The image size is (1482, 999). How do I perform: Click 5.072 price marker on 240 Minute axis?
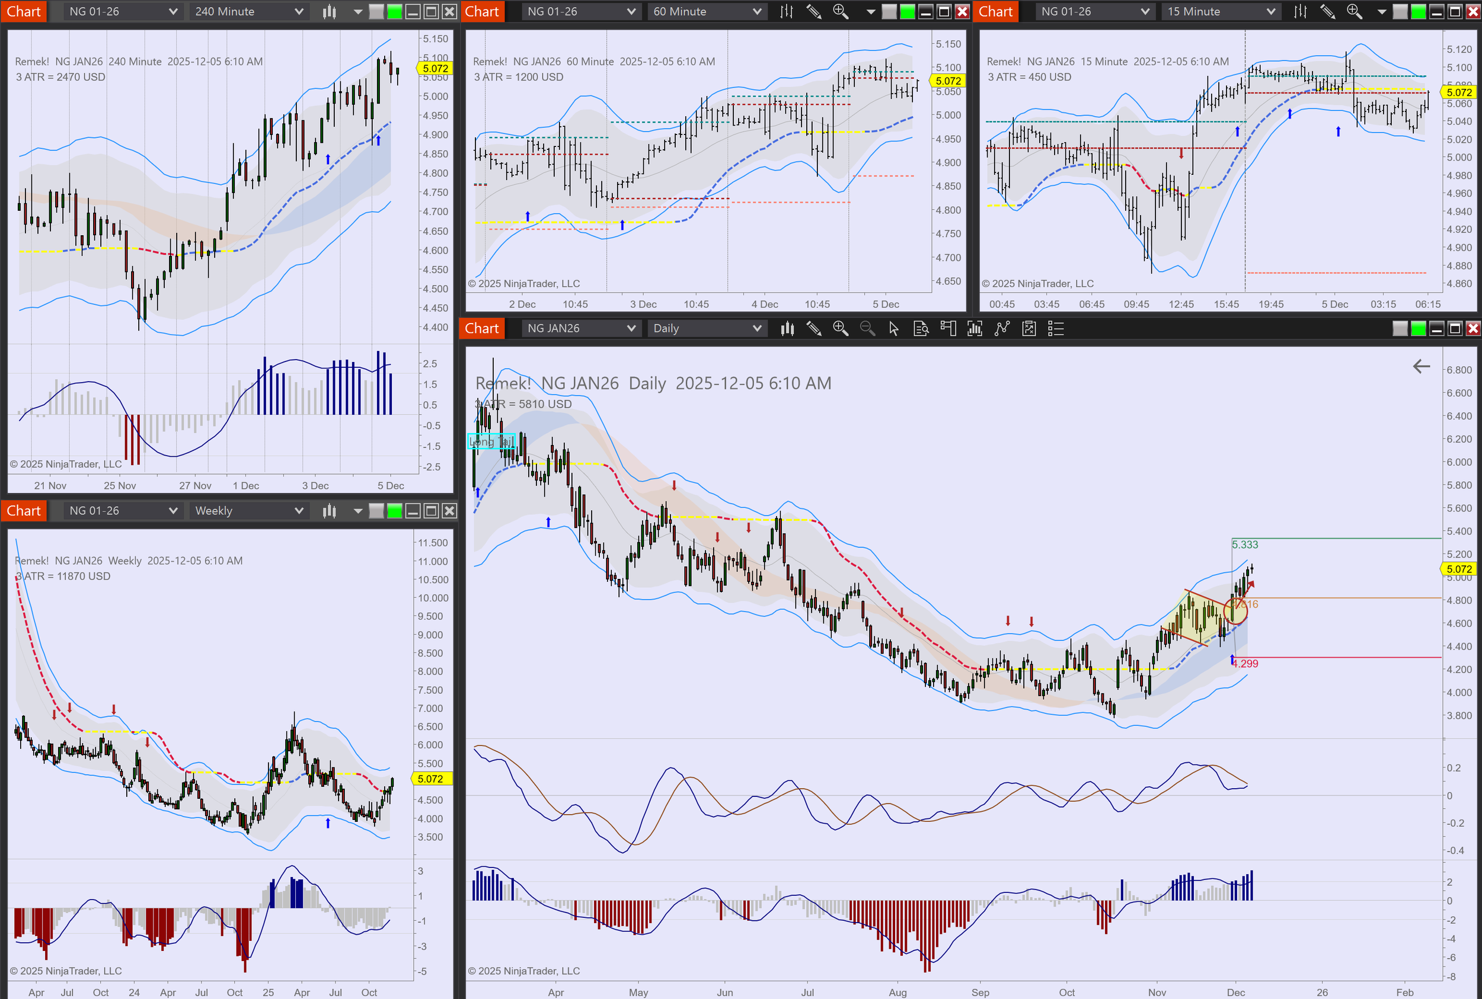435,68
